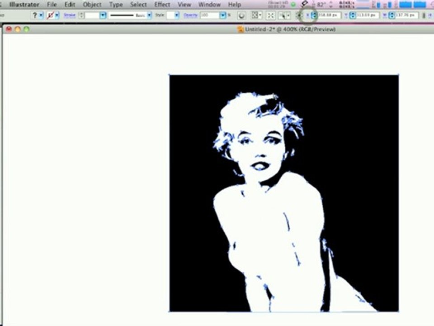Click the Transform panel icon
The height and width of the screenshot is (326, 434).
coord(270,15)
